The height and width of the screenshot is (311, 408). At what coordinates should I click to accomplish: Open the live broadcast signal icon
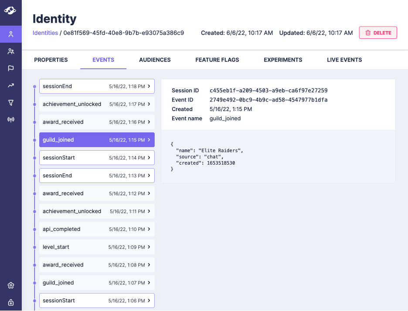point(11,120)
